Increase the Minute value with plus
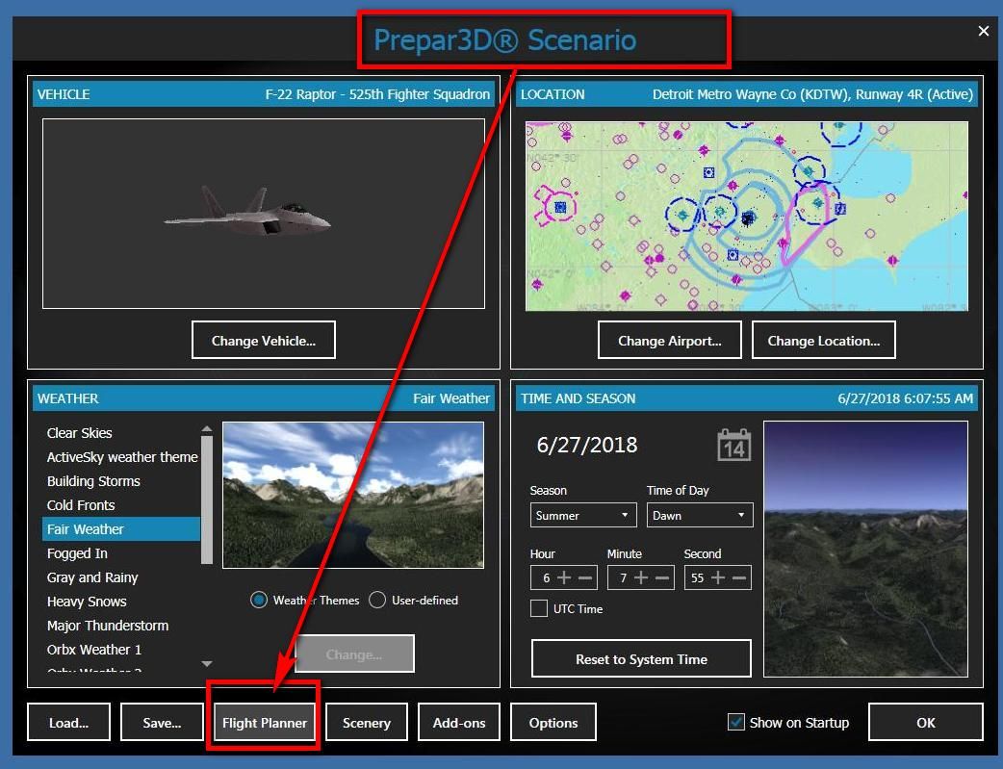1003x769 pixels. [641, 577]
